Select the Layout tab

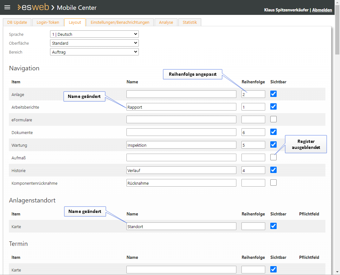[75, 22]
